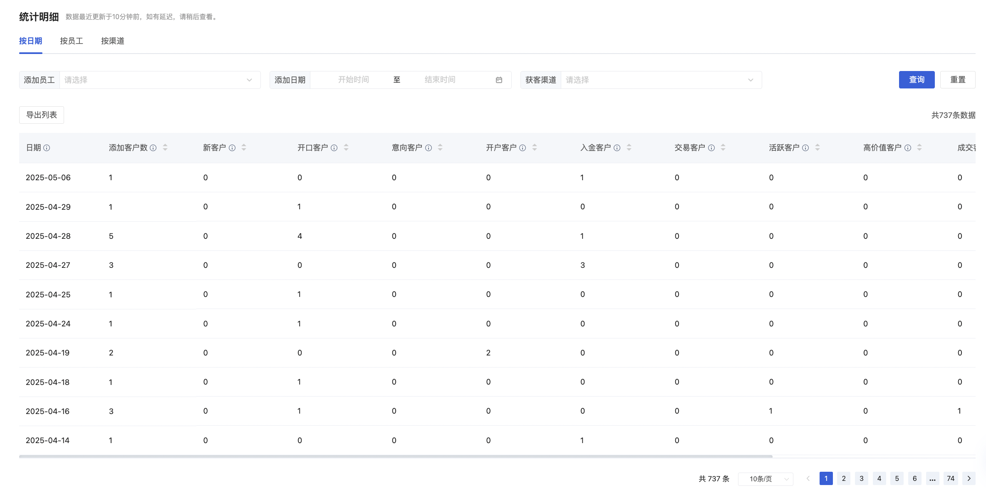Click info icon next to 开户客户
Screen dimensions: 986x495
click(x=523, y=148)
